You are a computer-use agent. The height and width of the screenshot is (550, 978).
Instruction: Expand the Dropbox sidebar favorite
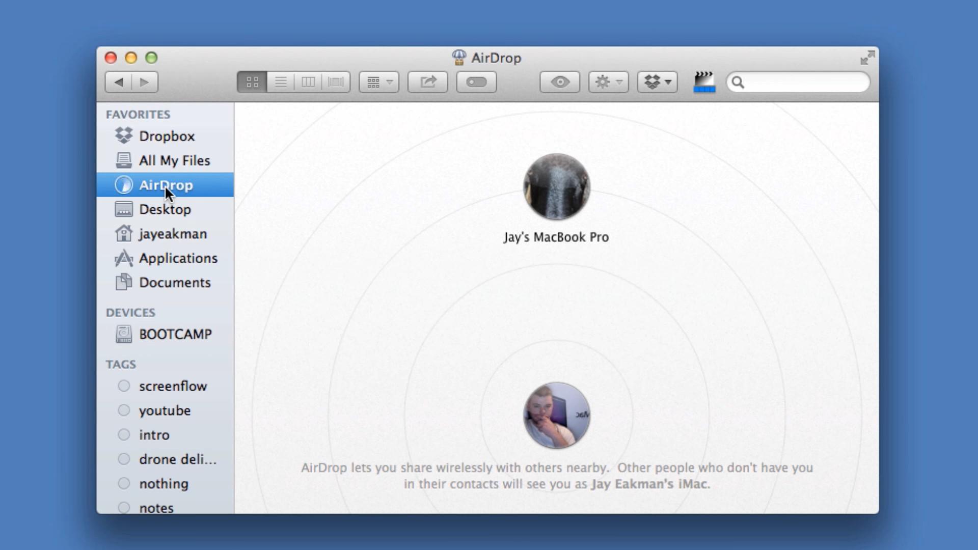pyautogui.click(x=167, y=135)
